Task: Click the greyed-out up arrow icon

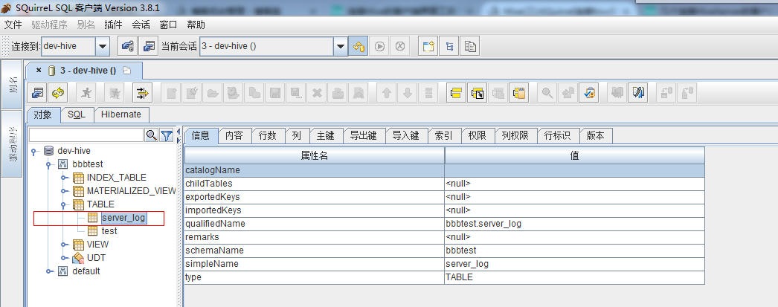Action: 387,92
